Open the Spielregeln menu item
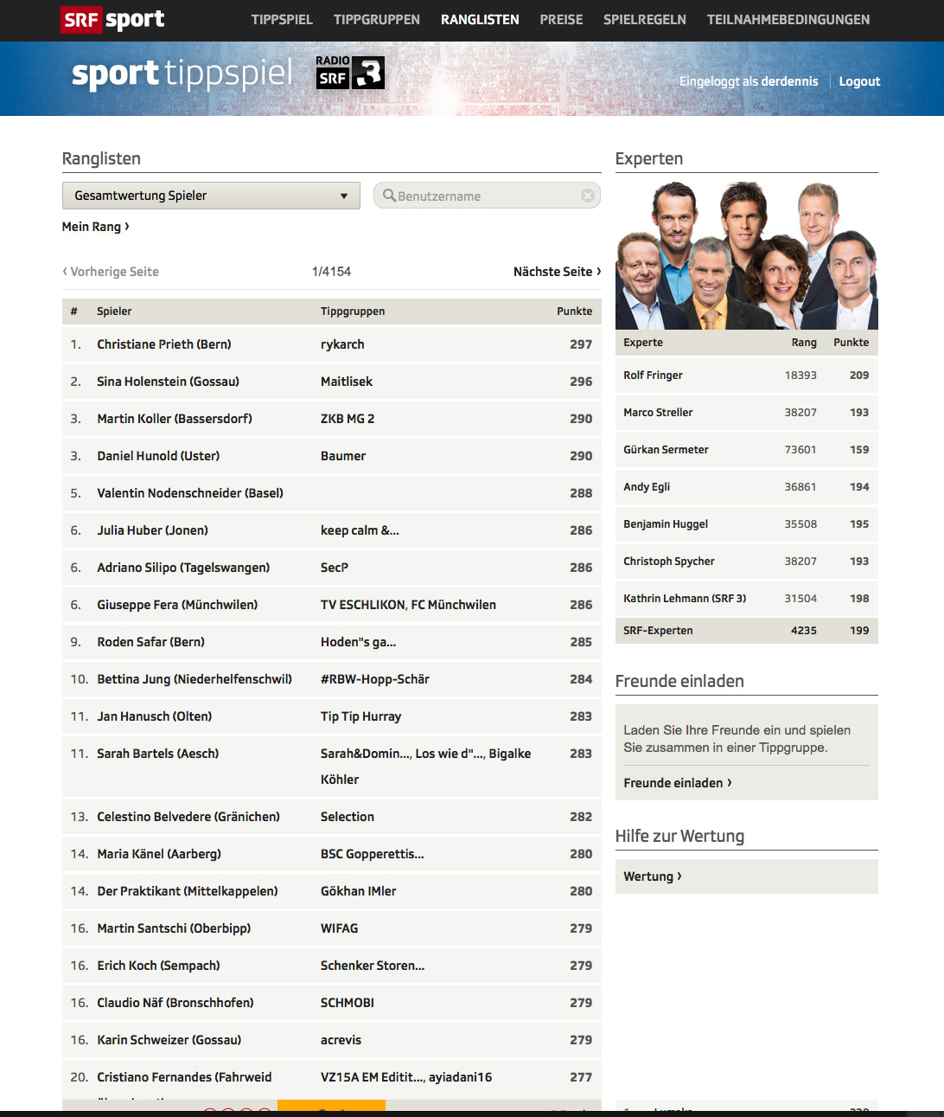This screenshot has height=1117, width=944. click(645, 19)
